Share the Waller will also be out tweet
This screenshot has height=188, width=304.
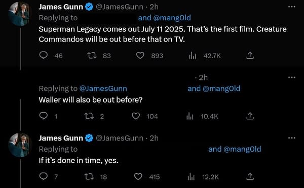tap(250, 116)
